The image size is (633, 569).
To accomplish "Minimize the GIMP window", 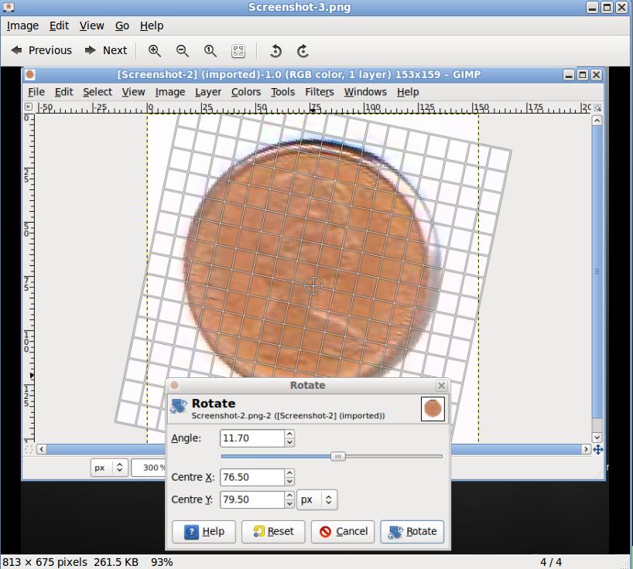I will pos(569,75).
